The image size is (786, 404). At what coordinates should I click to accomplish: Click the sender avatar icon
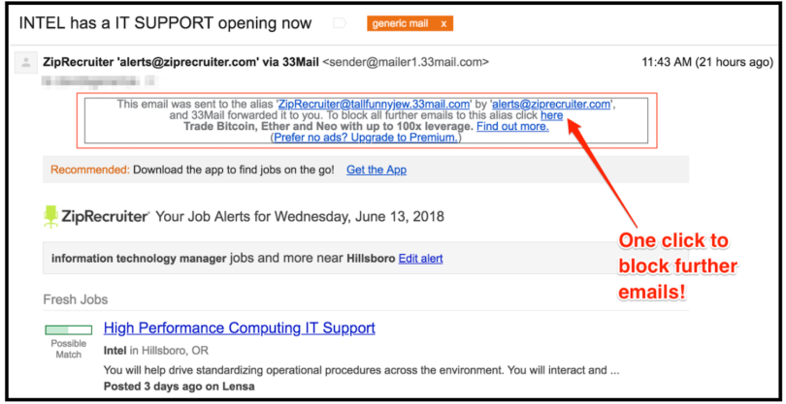(x=24, y=63)
